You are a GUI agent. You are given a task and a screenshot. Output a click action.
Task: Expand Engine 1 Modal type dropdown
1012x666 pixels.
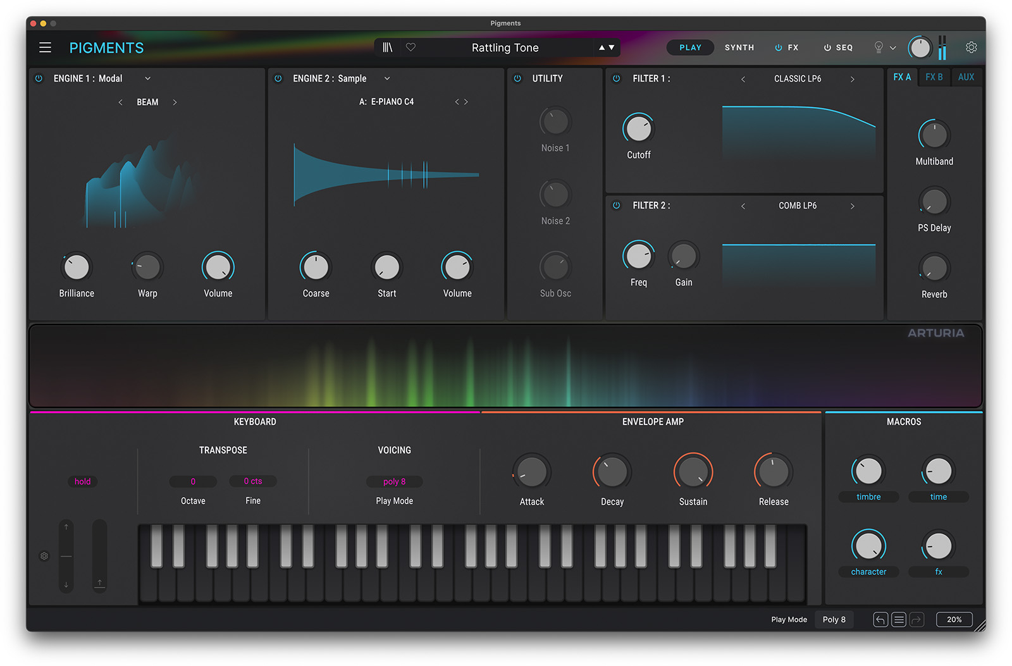click(147, 78)
